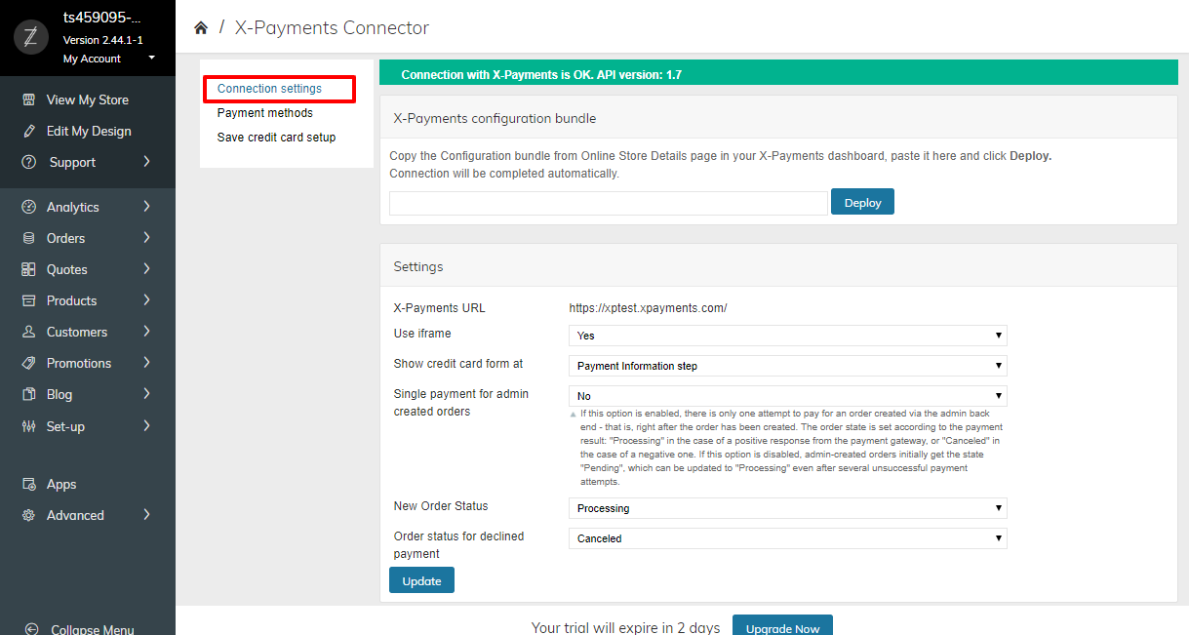Click the Deploy button

point(862,203)
